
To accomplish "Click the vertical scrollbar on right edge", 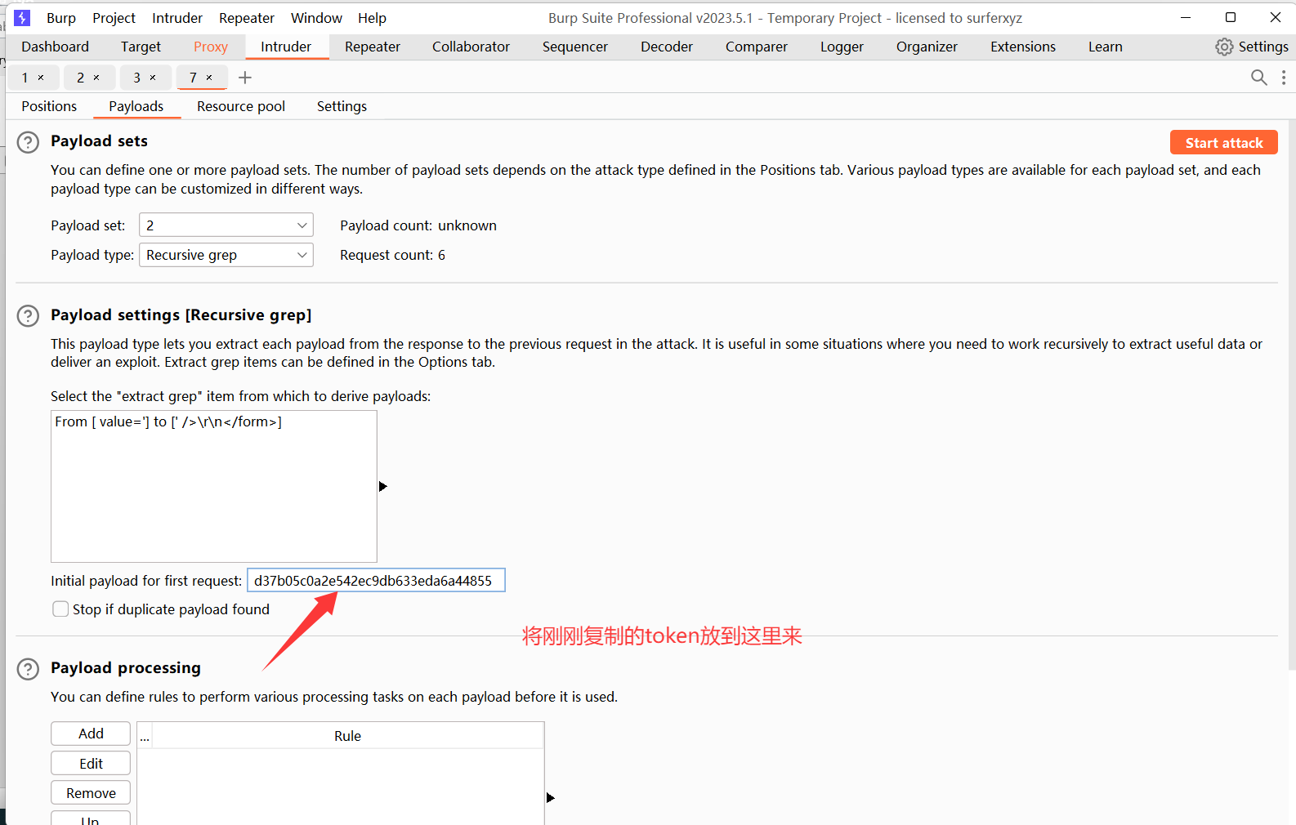I will pos(1291,395).
